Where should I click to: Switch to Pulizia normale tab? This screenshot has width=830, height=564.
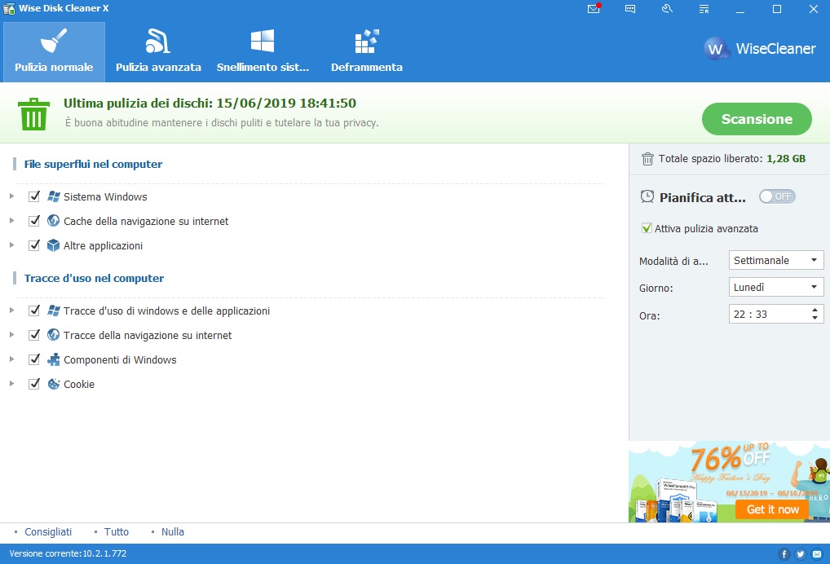click(54, 52)
